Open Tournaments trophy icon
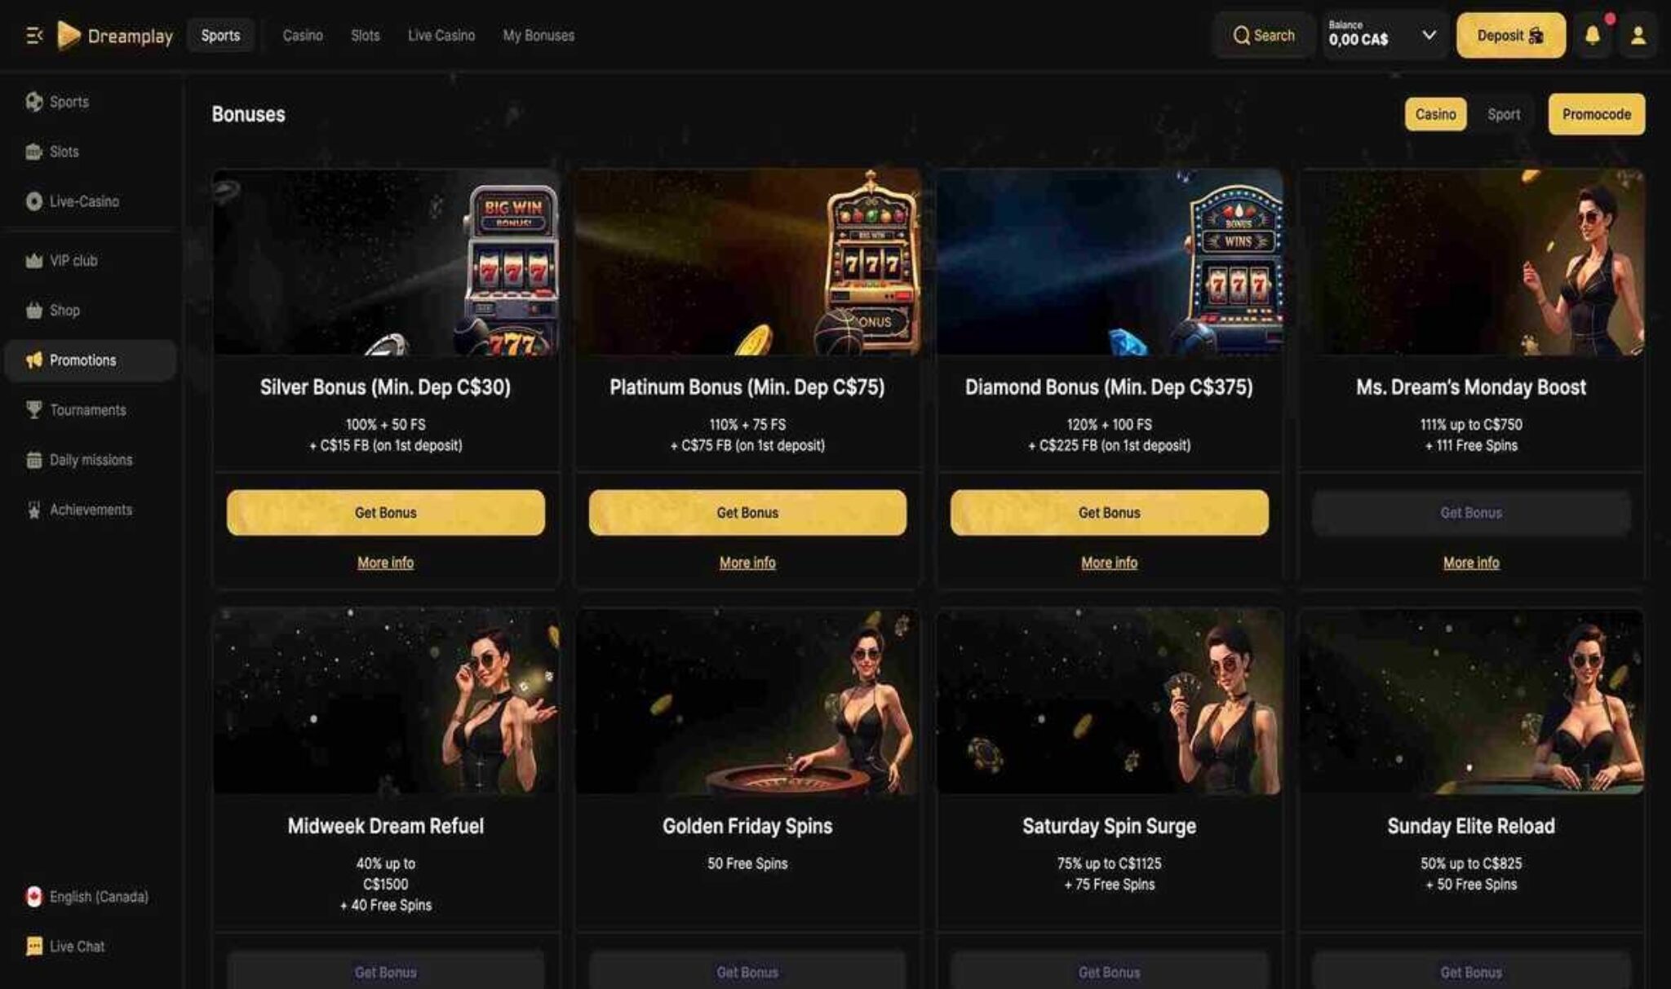This screenshot has width=1671, height=989. 33,410
